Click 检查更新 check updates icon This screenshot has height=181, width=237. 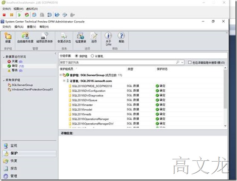[81, 38]
